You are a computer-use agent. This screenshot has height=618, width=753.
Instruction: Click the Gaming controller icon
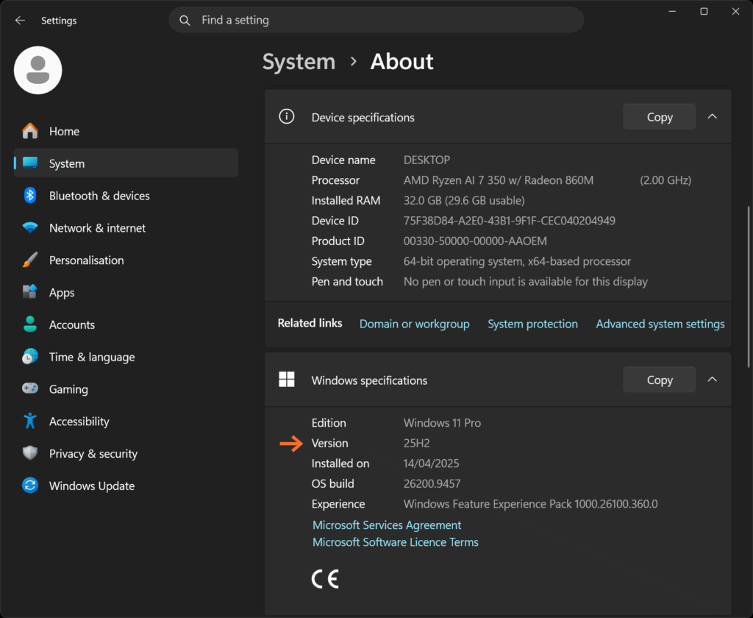pos(30,388)
